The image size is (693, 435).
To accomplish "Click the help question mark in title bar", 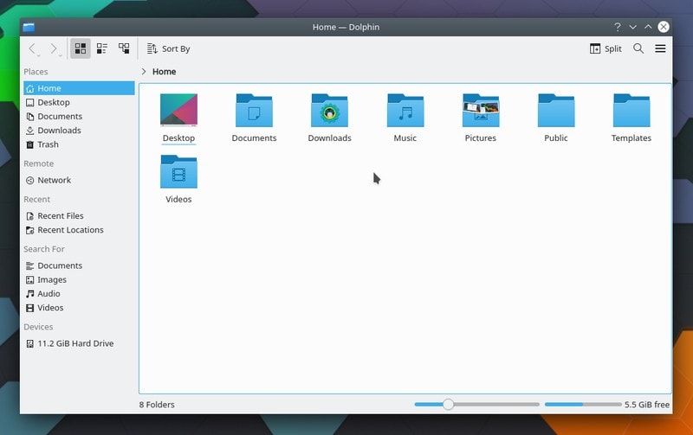I will point(618,27).
